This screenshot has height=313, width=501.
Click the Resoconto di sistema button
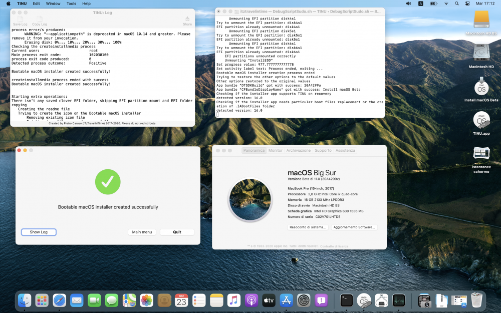pos(308,227)
